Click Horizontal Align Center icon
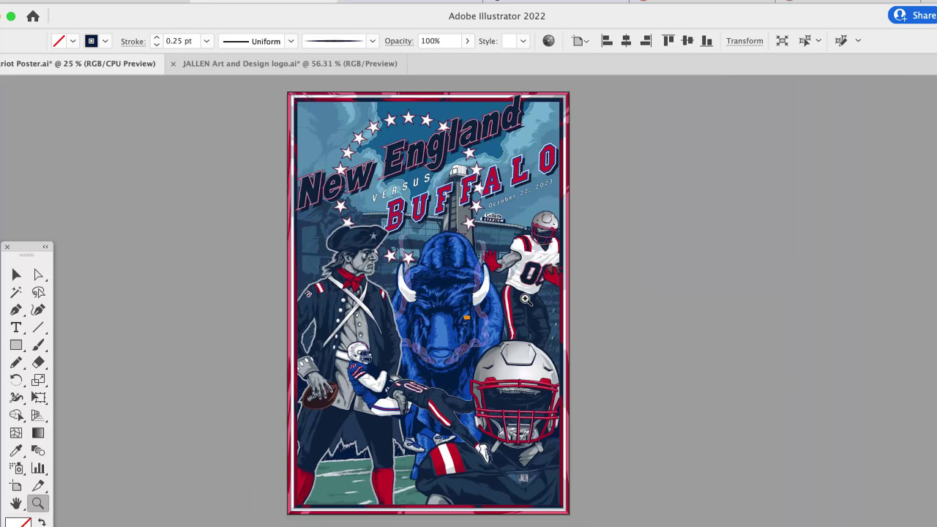 click(x=626, y=41)
